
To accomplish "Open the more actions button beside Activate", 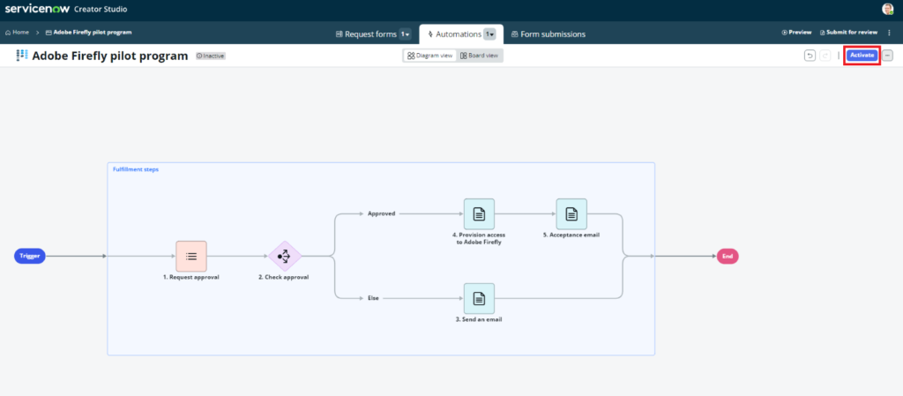I will click(887, 56).
